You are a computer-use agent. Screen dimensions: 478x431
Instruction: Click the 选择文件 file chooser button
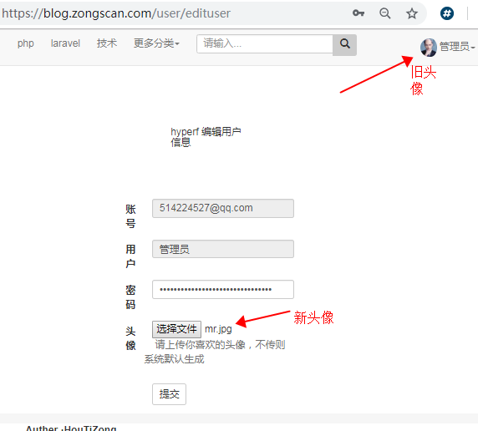click(176, 329)
